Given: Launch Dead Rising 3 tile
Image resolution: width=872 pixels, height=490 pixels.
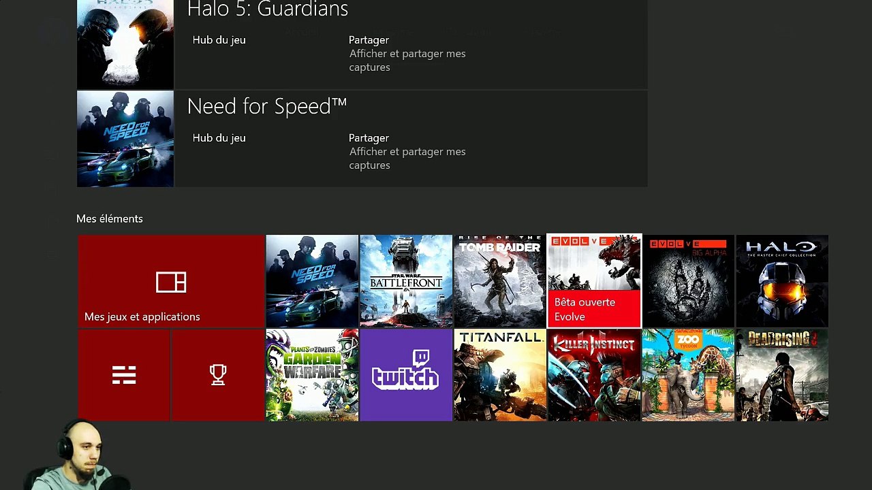Looking at the screenshot, I should coord(782,375).
